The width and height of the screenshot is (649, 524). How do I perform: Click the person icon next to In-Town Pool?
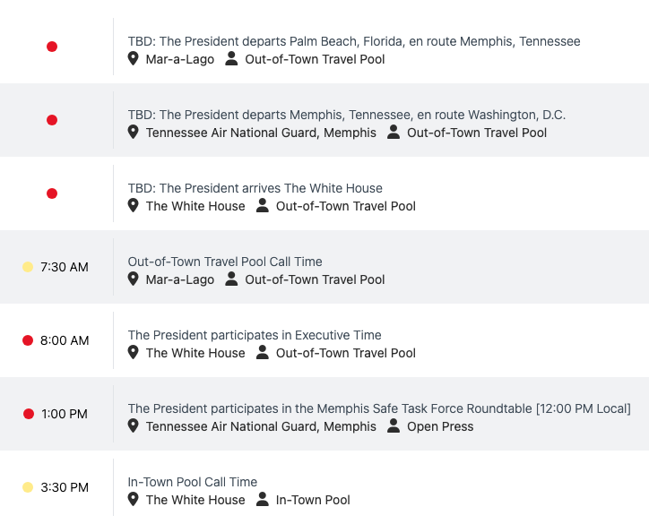point(262,500)
